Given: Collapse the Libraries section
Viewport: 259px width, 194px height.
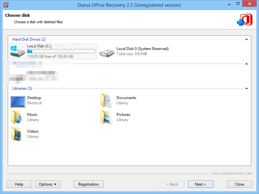Looking at the screenshot, I should [x=246, y=88].
